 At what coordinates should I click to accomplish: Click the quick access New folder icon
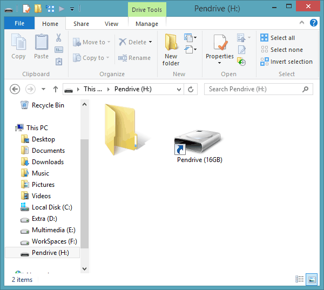pos(38,9)
